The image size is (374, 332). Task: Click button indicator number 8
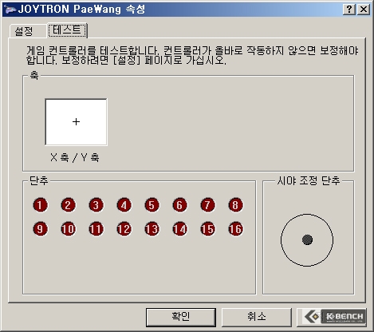pyautogui.click(x=236, y=205)
